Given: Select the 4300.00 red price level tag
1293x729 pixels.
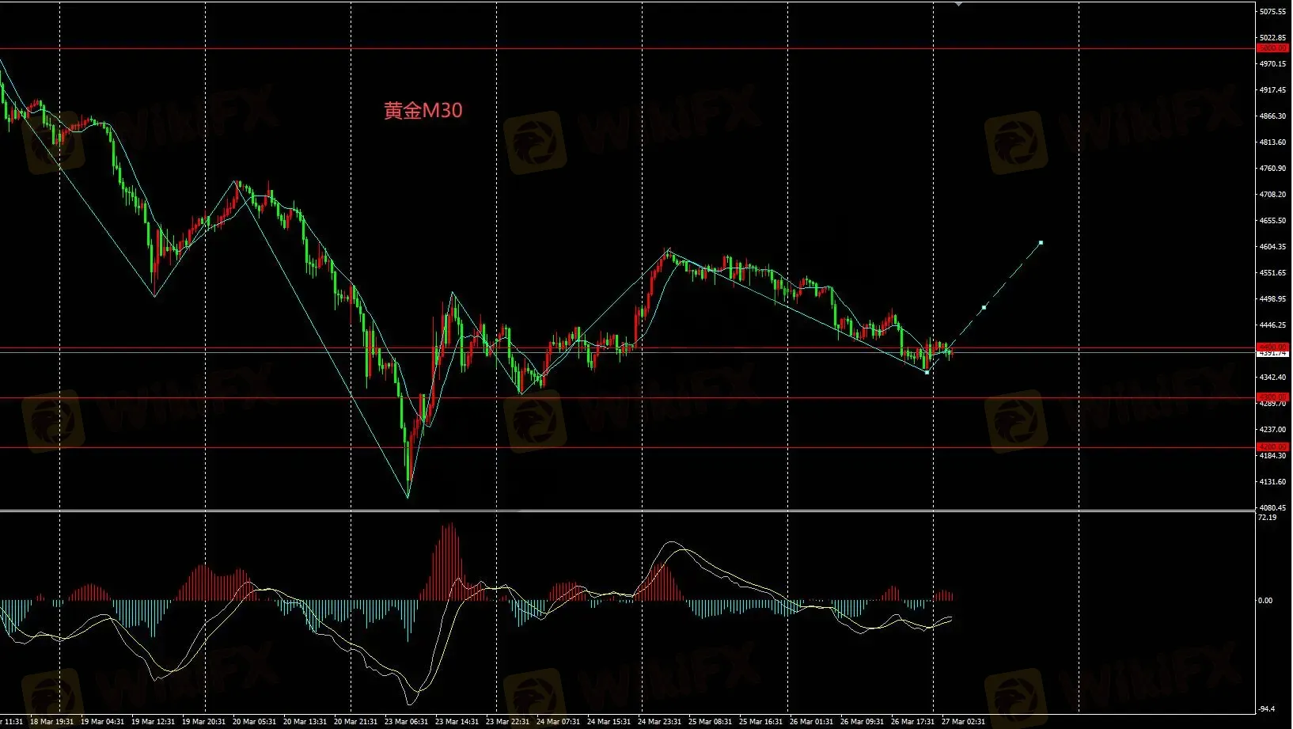Looking at the screenshot, I should [1273, 397].
